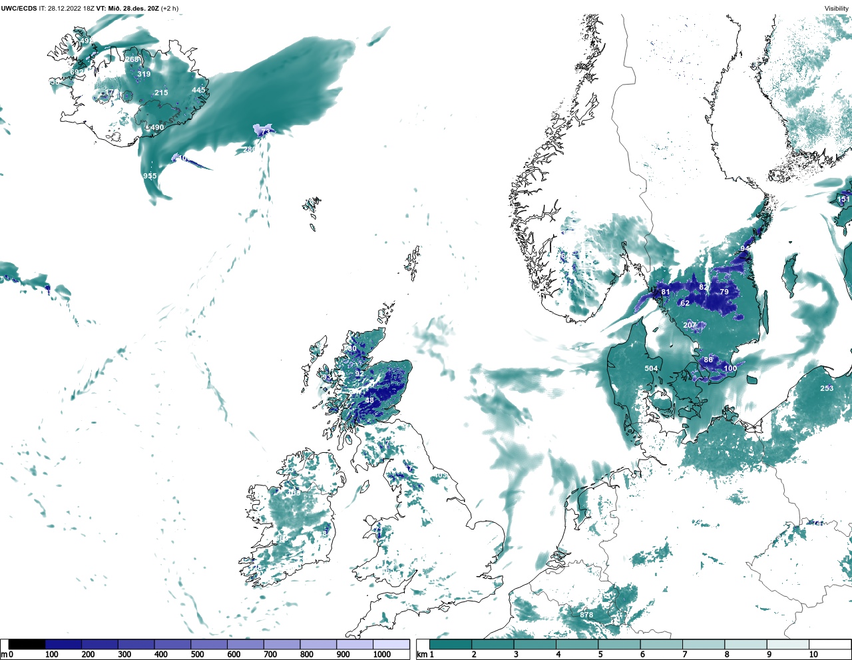Click the 500–600 m legend color segment
852x660 pixels.
tap(208, 644)
